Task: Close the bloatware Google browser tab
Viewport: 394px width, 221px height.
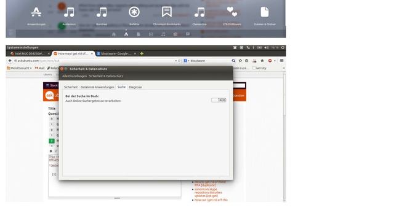Action: point(135,53)
